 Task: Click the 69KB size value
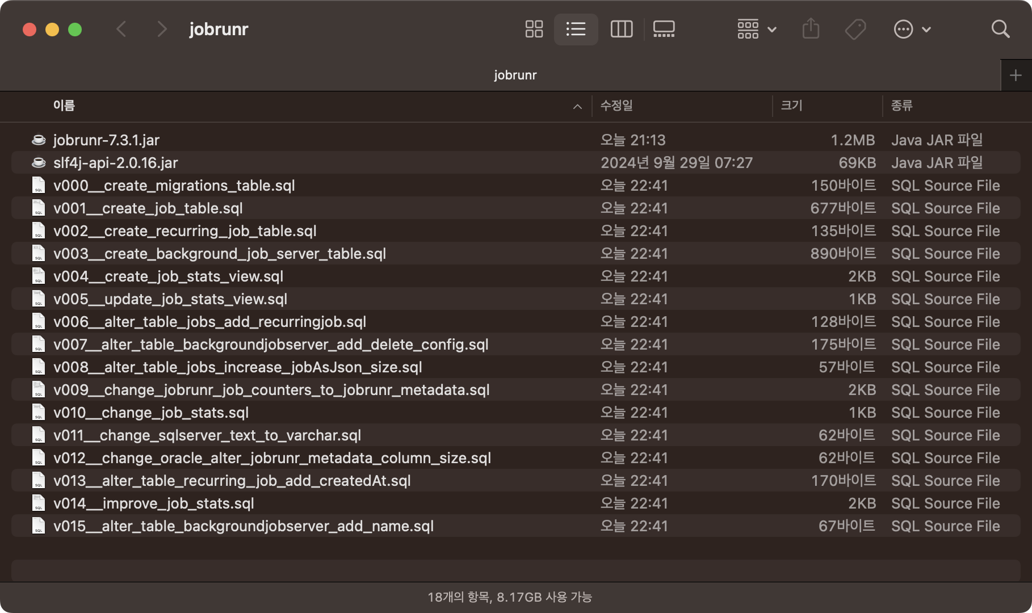857,162
